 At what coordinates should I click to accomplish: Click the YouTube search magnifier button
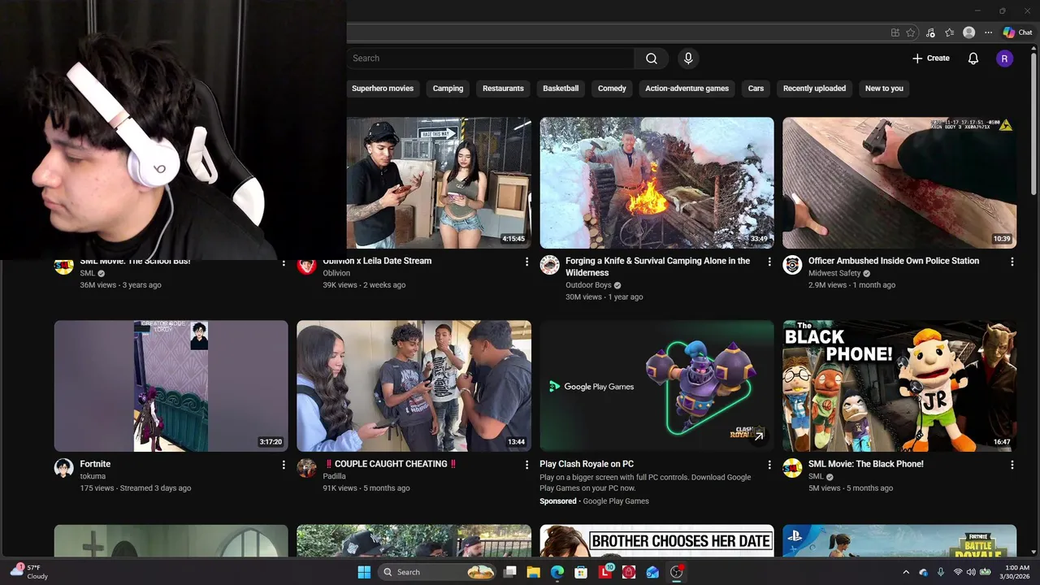pos(652,58)
